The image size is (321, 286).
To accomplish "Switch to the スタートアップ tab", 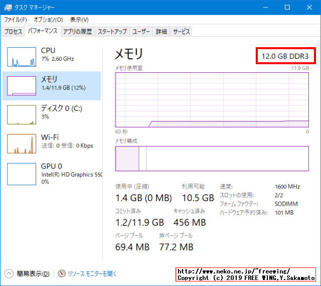I will [x=112, y=32].
